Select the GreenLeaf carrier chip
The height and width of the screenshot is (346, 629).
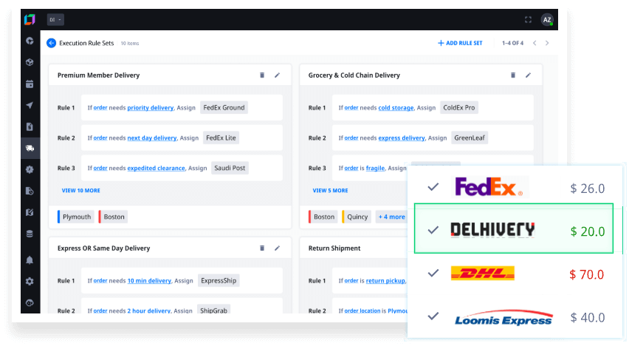point(470,138)
